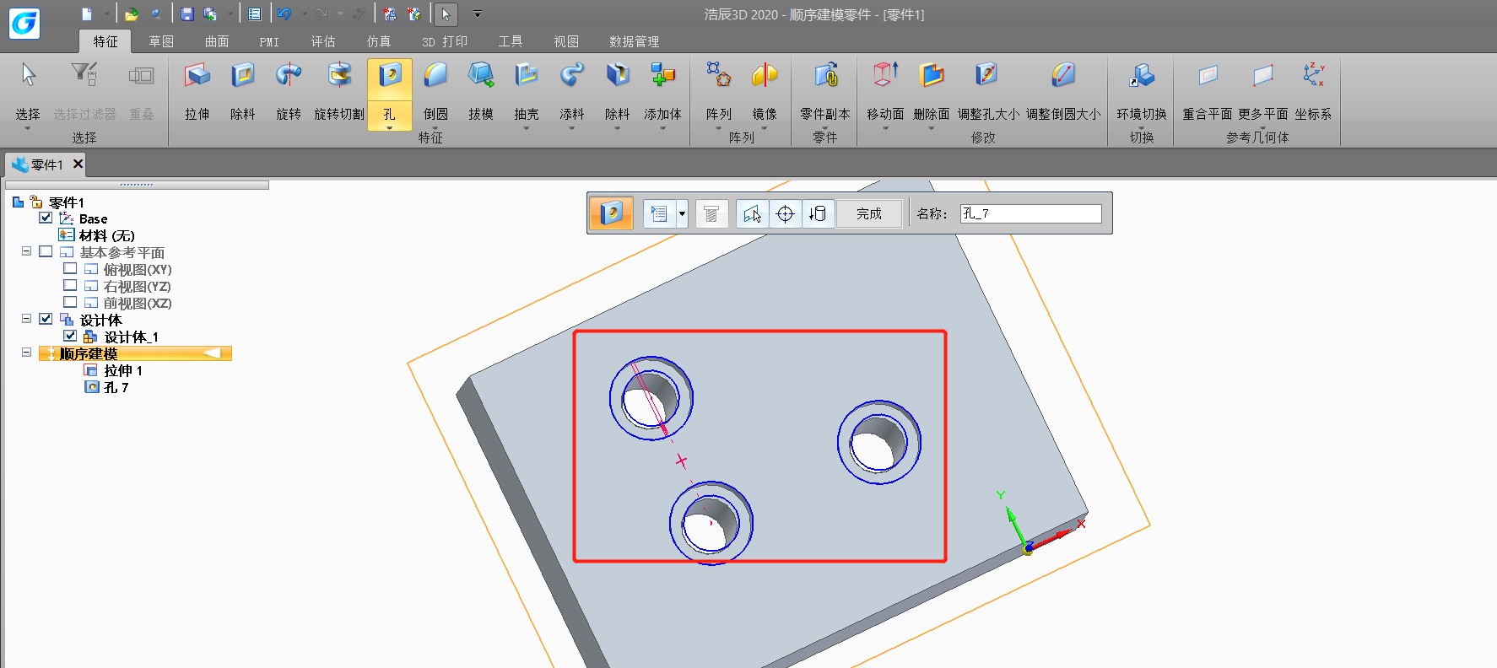This screenshot has width=1497, height=668.
Task: Select the 重合平面 coincident plane tool
Action: point(1208,92)
